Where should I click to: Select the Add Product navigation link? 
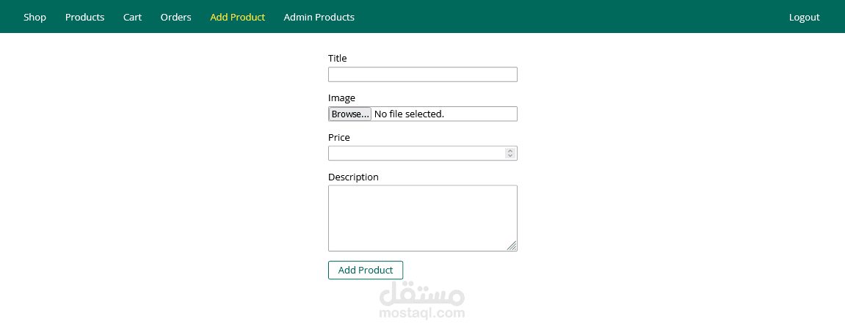[237, 17]
